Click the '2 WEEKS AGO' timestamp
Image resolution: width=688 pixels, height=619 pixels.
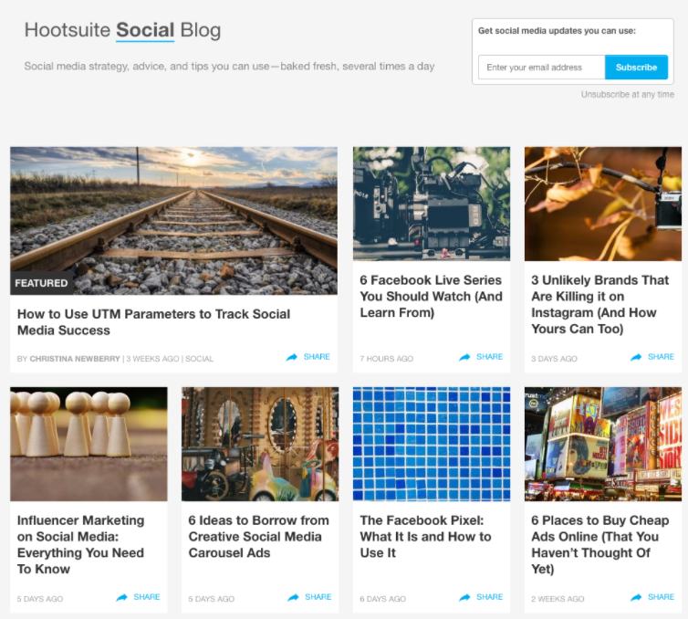(558, 599)
